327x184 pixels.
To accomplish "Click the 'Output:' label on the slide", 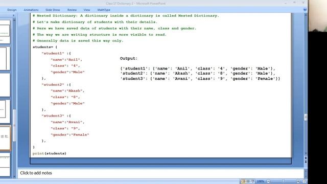I will click(129, 58).
